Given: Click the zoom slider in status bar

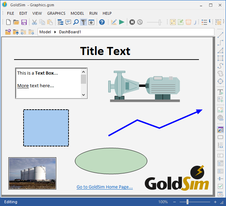Looking at the screenshot, I should pyautogui.click(x=187, y=202).
